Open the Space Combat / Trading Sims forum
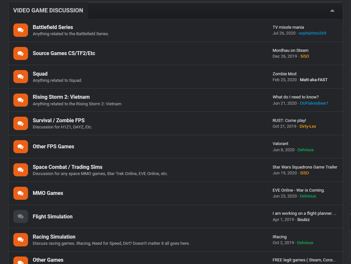Screen dimensions: 351x264 point(67,167)
